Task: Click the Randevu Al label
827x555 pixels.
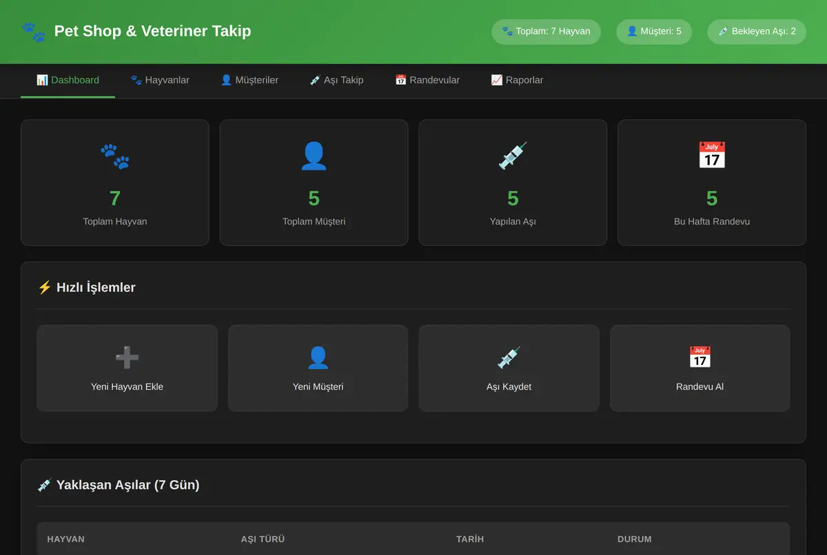Action: (x=700, y=387)
